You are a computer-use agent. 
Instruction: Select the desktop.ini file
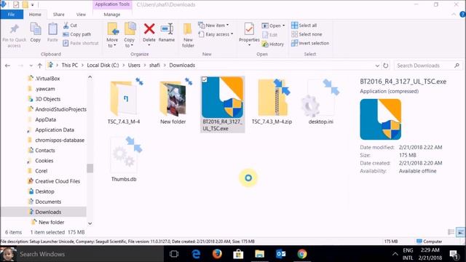click(320, 101)
